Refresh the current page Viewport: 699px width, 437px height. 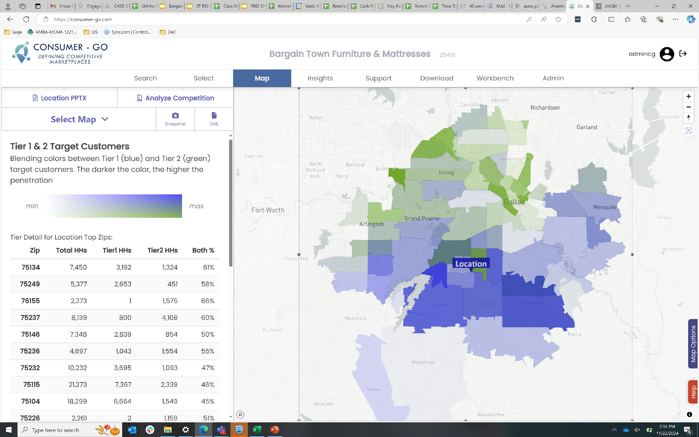[x=26, y=19]
